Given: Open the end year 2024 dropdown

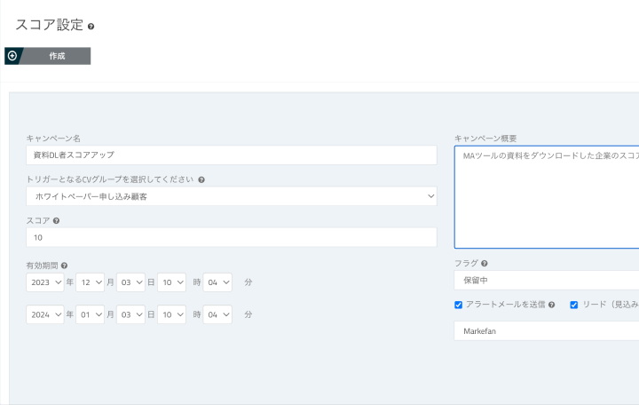Looking at the screenshot, I should click(45, 314).
